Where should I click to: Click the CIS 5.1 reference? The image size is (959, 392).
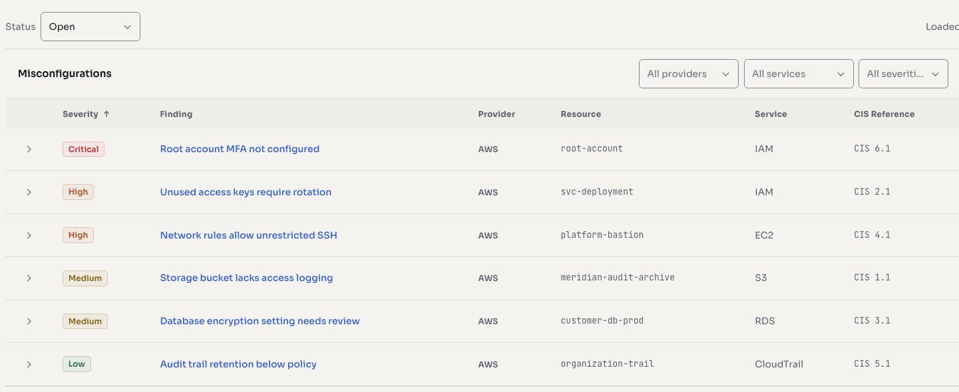click(x=872, y=364)
